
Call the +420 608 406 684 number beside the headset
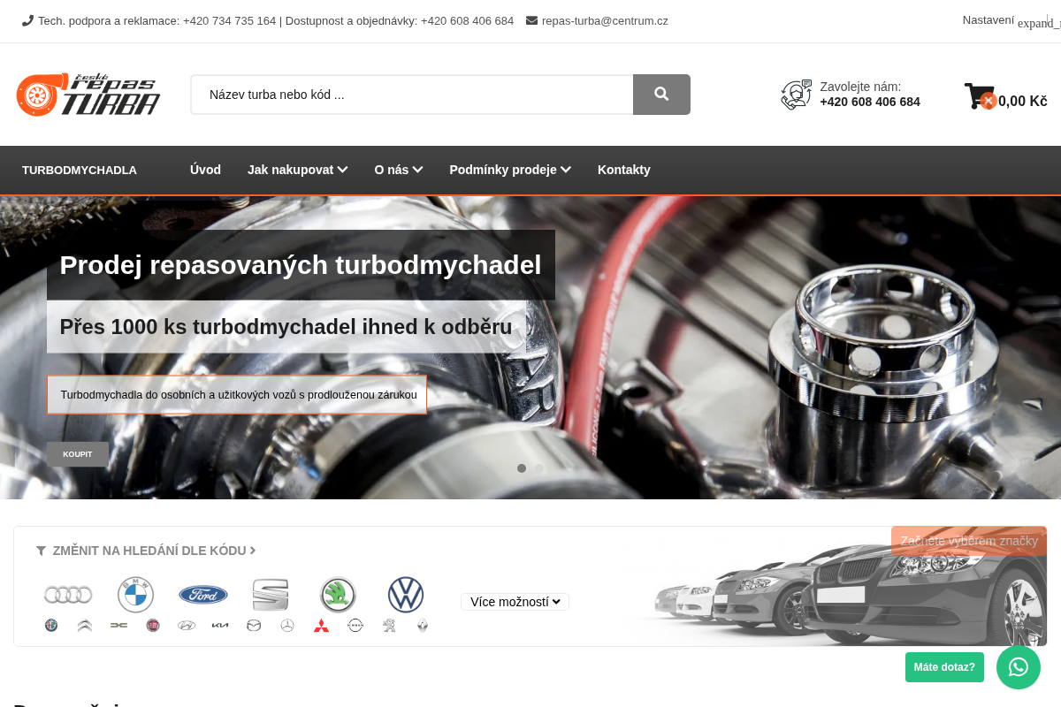pos(870,102)
